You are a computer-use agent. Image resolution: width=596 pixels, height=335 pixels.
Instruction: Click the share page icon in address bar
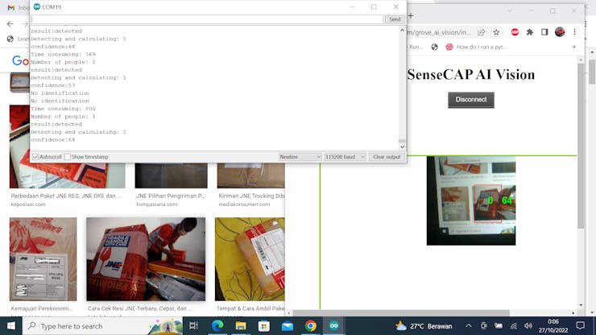(481, 32)
